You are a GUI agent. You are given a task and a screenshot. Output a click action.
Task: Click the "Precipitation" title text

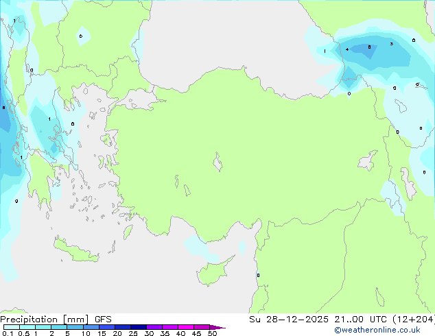[29, 320]
